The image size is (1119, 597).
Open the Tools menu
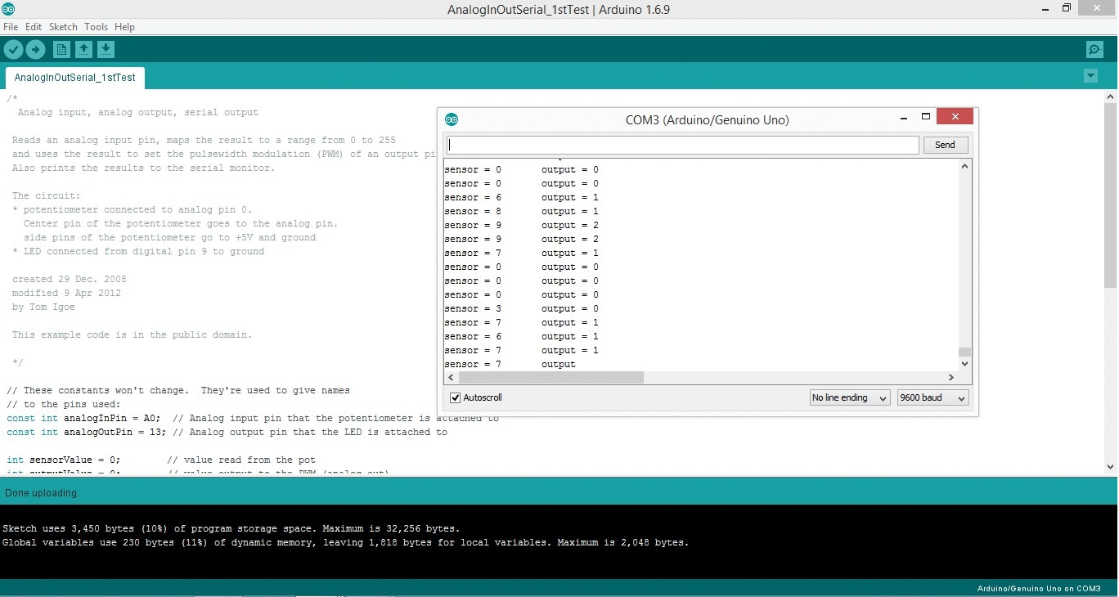click(x=96, y=27)
